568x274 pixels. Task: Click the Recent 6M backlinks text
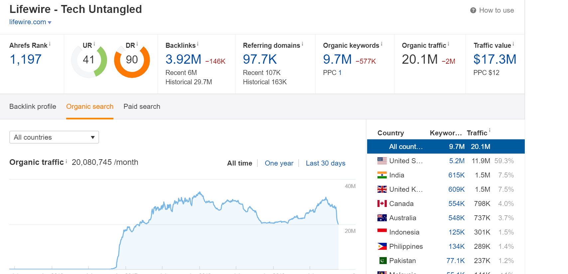181,73
